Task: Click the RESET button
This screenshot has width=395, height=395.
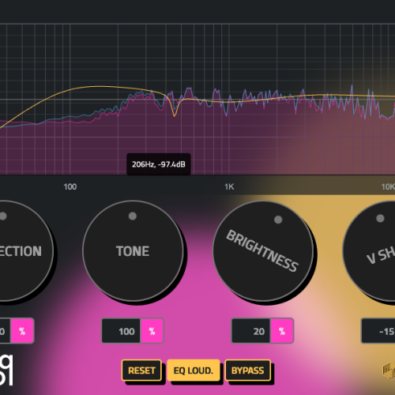Action: coord(141,371)
